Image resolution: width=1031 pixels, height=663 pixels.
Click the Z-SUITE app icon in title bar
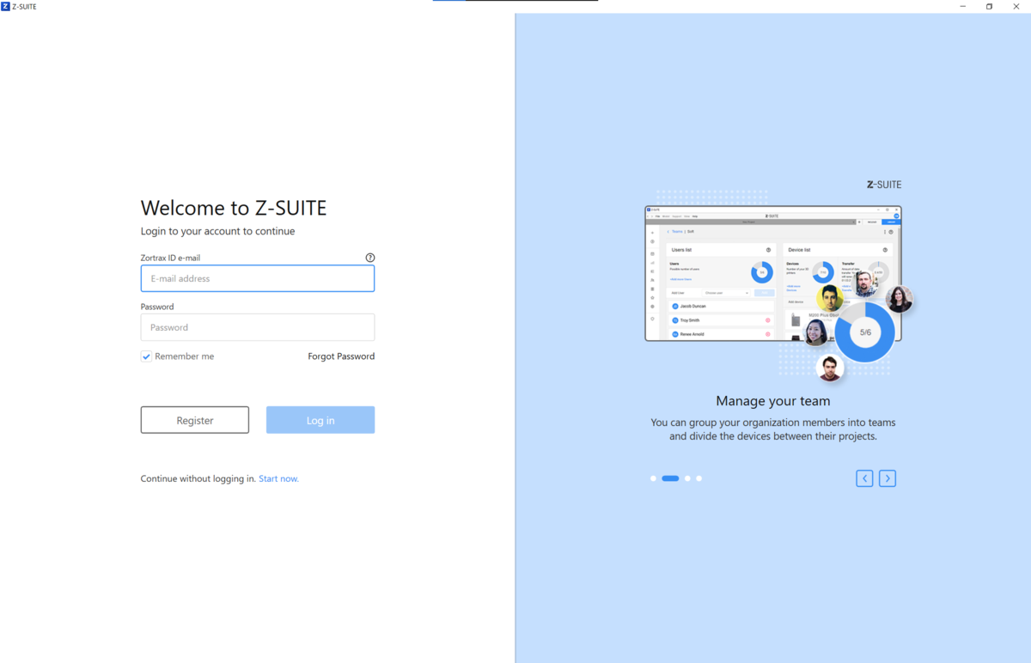pyautogui.click(x=6, y=6)
